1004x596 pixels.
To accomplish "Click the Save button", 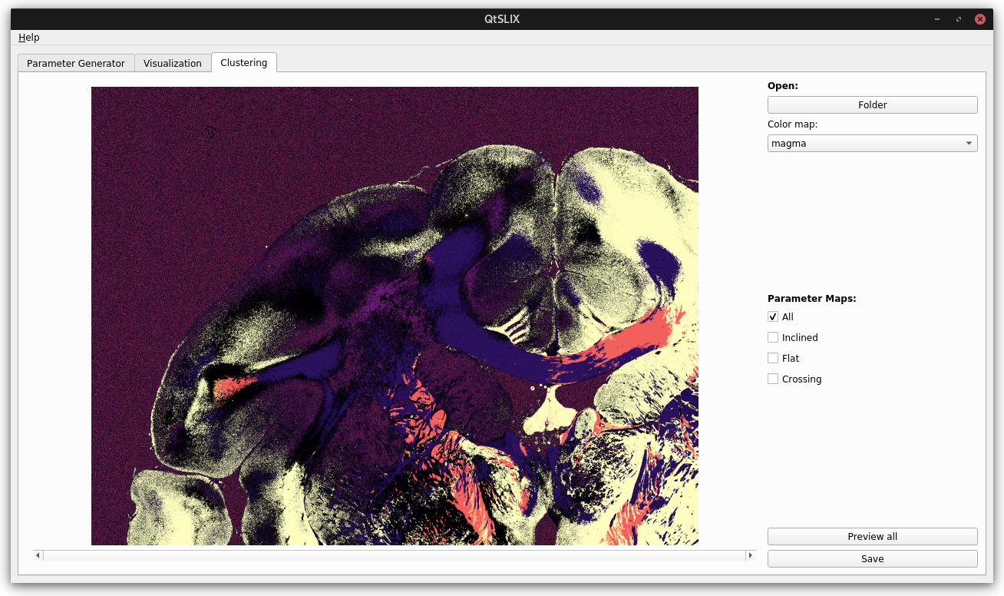I will pyautogui.click(x=872, y=558).
